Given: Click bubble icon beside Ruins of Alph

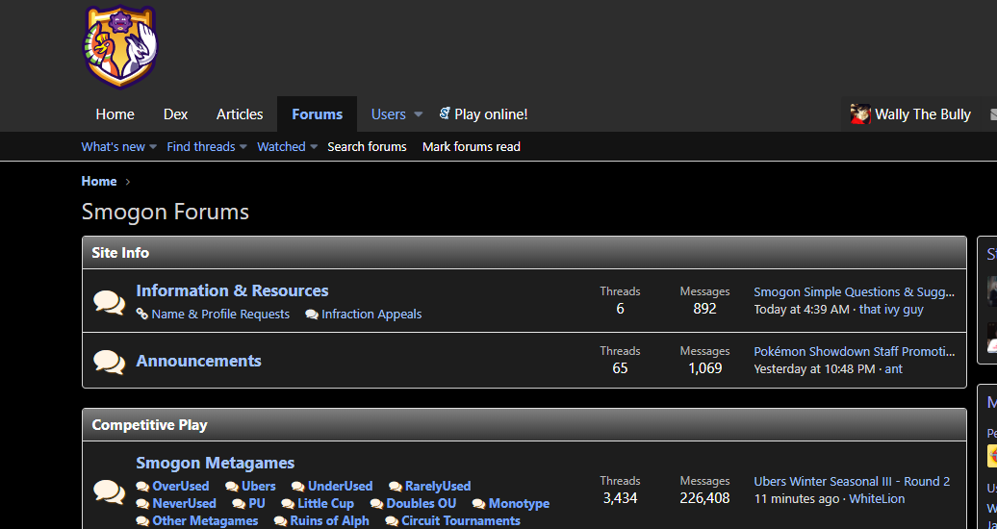Looking at the screenshot, I should click(x=280, y=521).
